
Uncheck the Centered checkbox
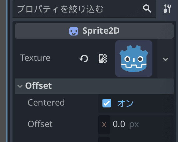(107, 103)
